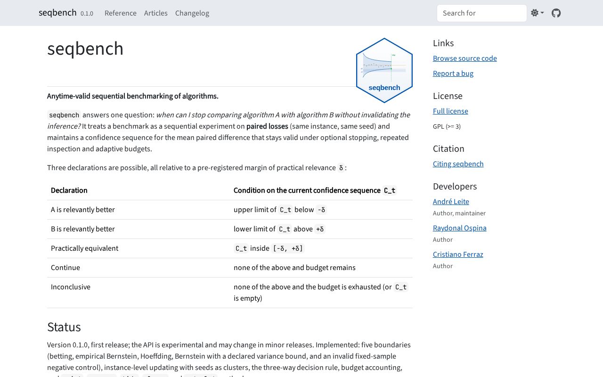Click the 'B is relevantly better' cell
Screen dimensions: 603x377
[139, 229]
